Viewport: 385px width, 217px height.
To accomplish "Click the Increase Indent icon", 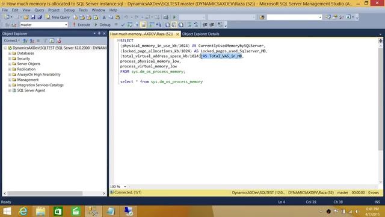I will (212, 25).
